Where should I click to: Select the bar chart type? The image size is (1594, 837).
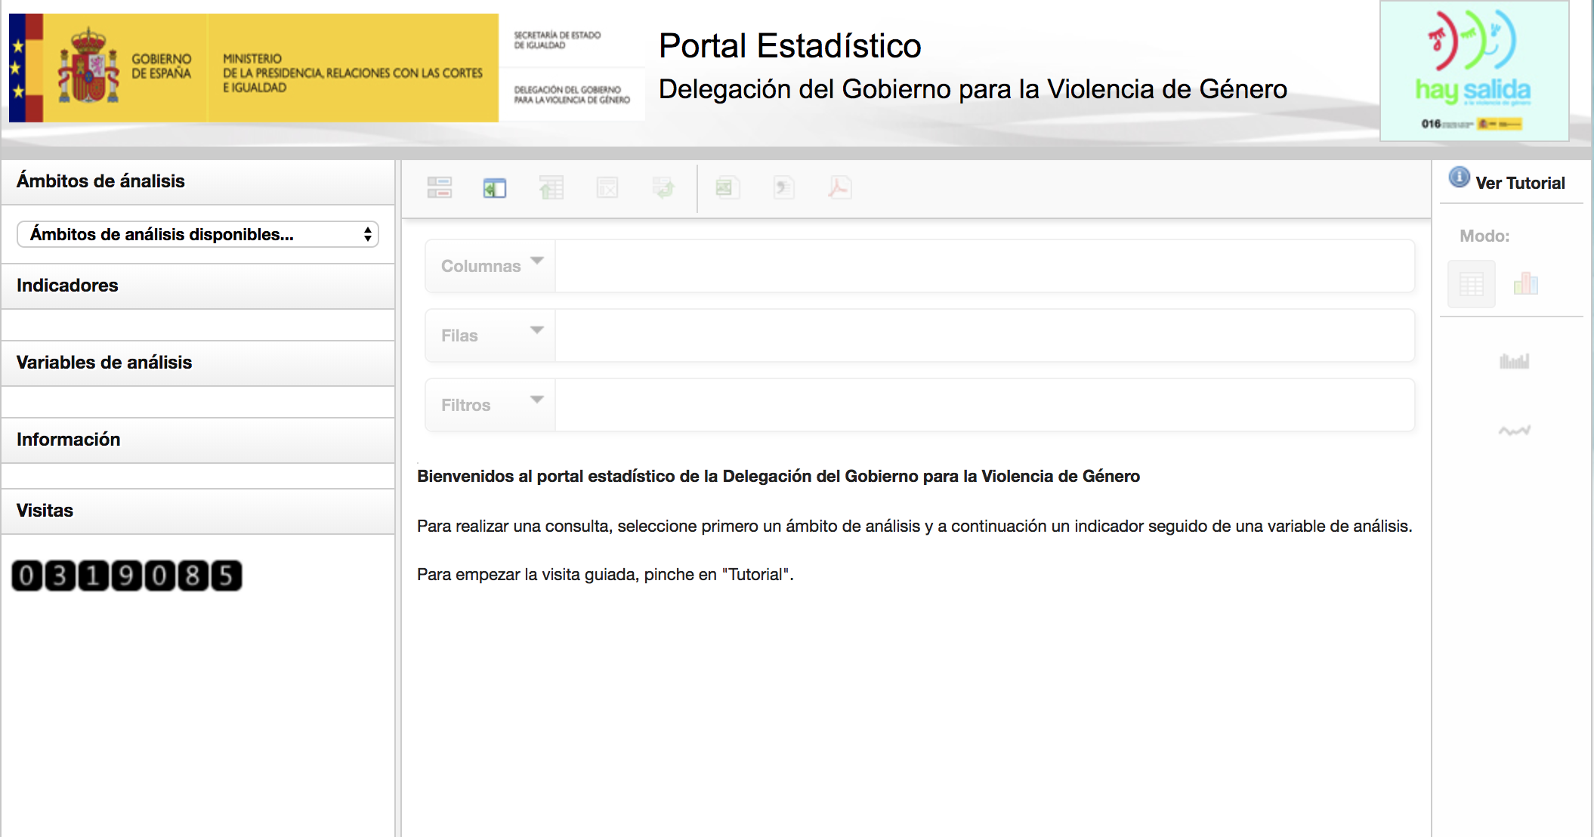(1514, 361)
